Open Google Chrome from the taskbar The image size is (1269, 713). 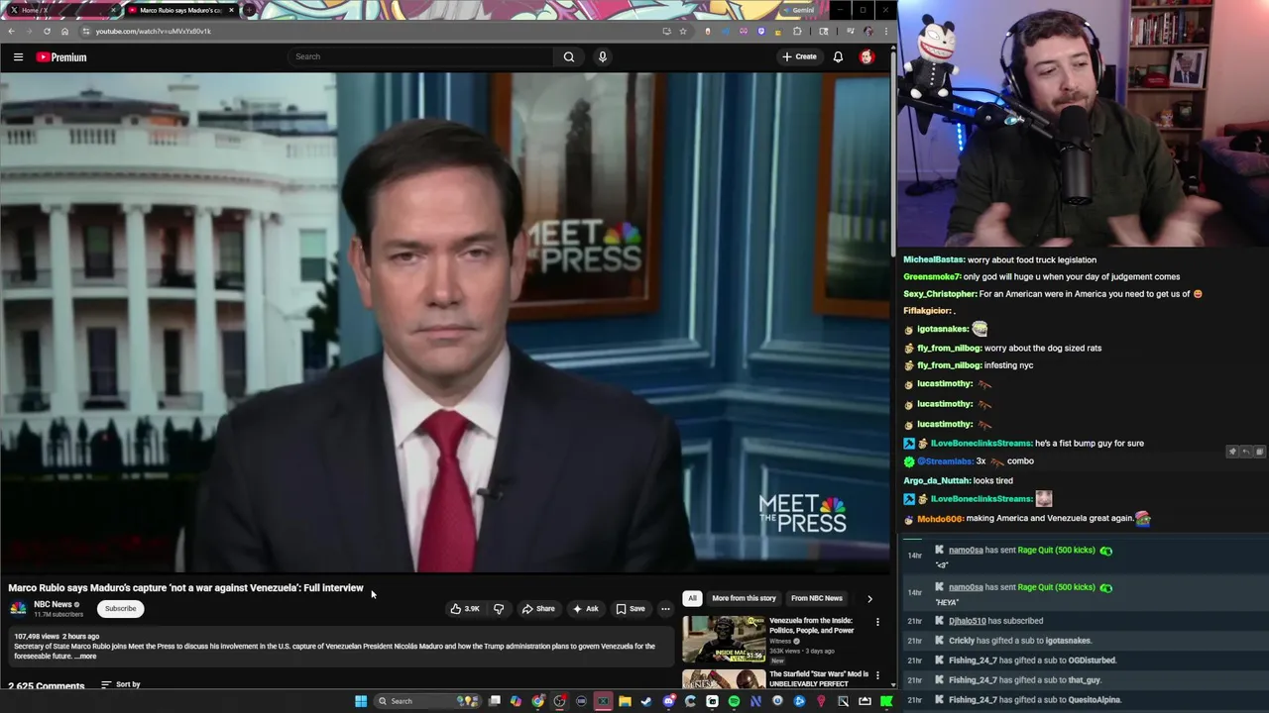(537, 701)
